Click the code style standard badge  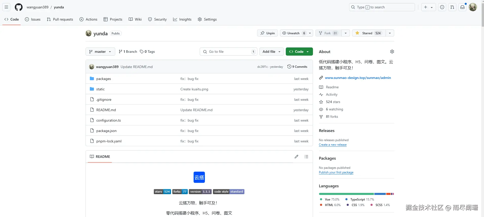(x=229, y=192)
